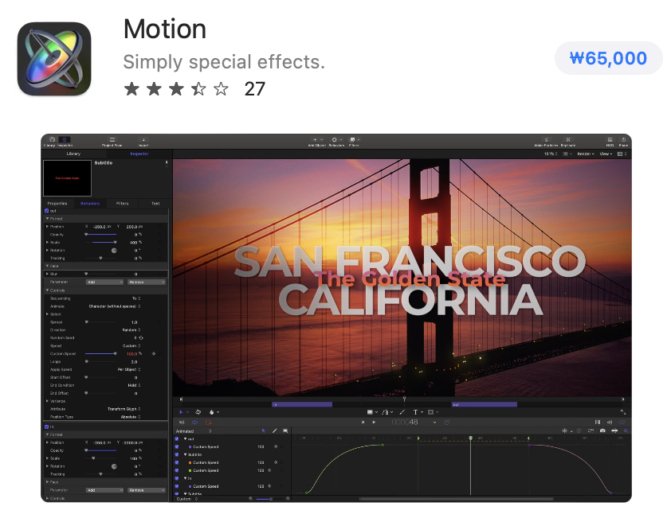
Task: Toggle the 'out' behavior checkbox in Inspector
Action: tap(47, 211)
